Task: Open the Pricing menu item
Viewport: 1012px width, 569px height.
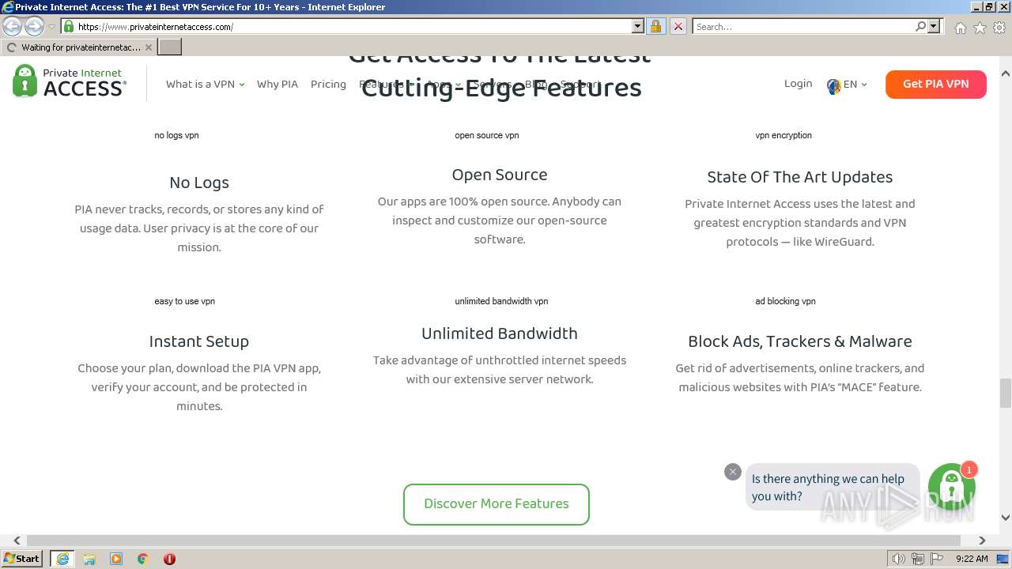Action: click(x=328, y=84)
